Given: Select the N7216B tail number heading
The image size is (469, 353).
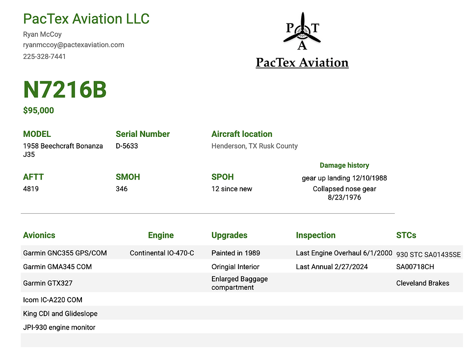Looking at the screenshot, I should [65, 89].
